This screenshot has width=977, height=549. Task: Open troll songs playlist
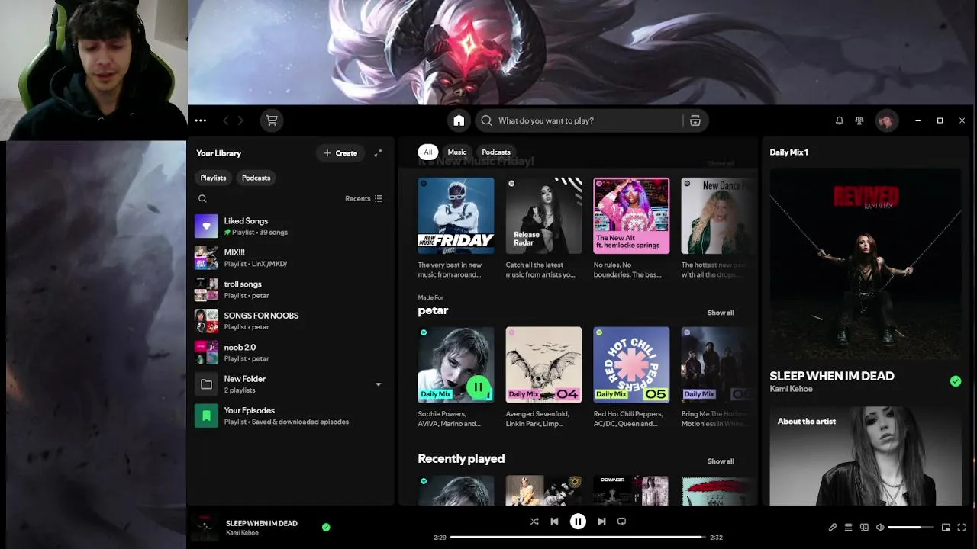[x=290, y=290]
